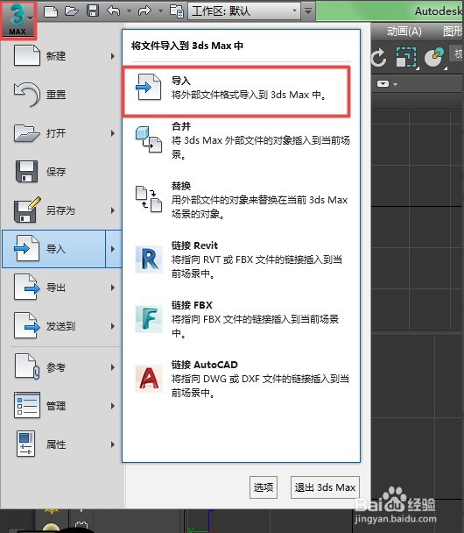
Task: Click the Undo arrow in quick access toolbar
Action: point(114,11)
